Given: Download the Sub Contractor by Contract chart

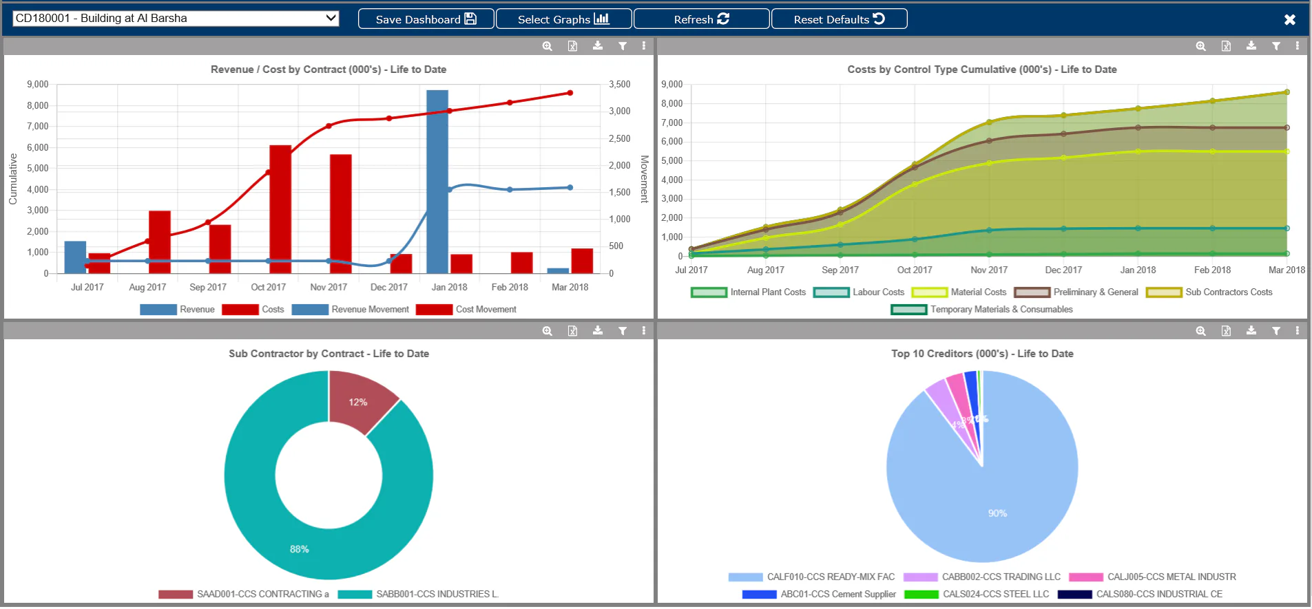Looking at the screenshot, I should click(x=598, y=331).
